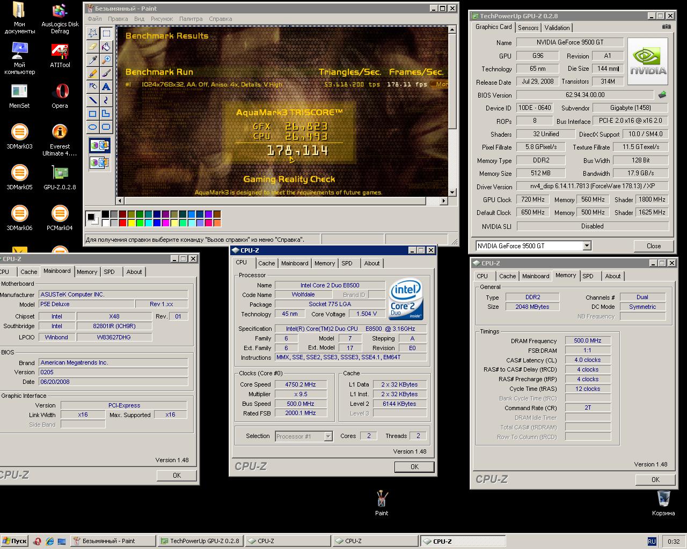Screen dimensions: 687x549
Task: Enable the opaque selection mode option
Action: point(100,145)
